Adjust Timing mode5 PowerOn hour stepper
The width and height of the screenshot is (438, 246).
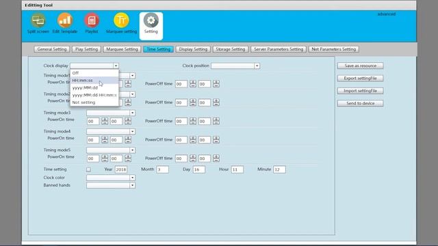coord(105,159)
